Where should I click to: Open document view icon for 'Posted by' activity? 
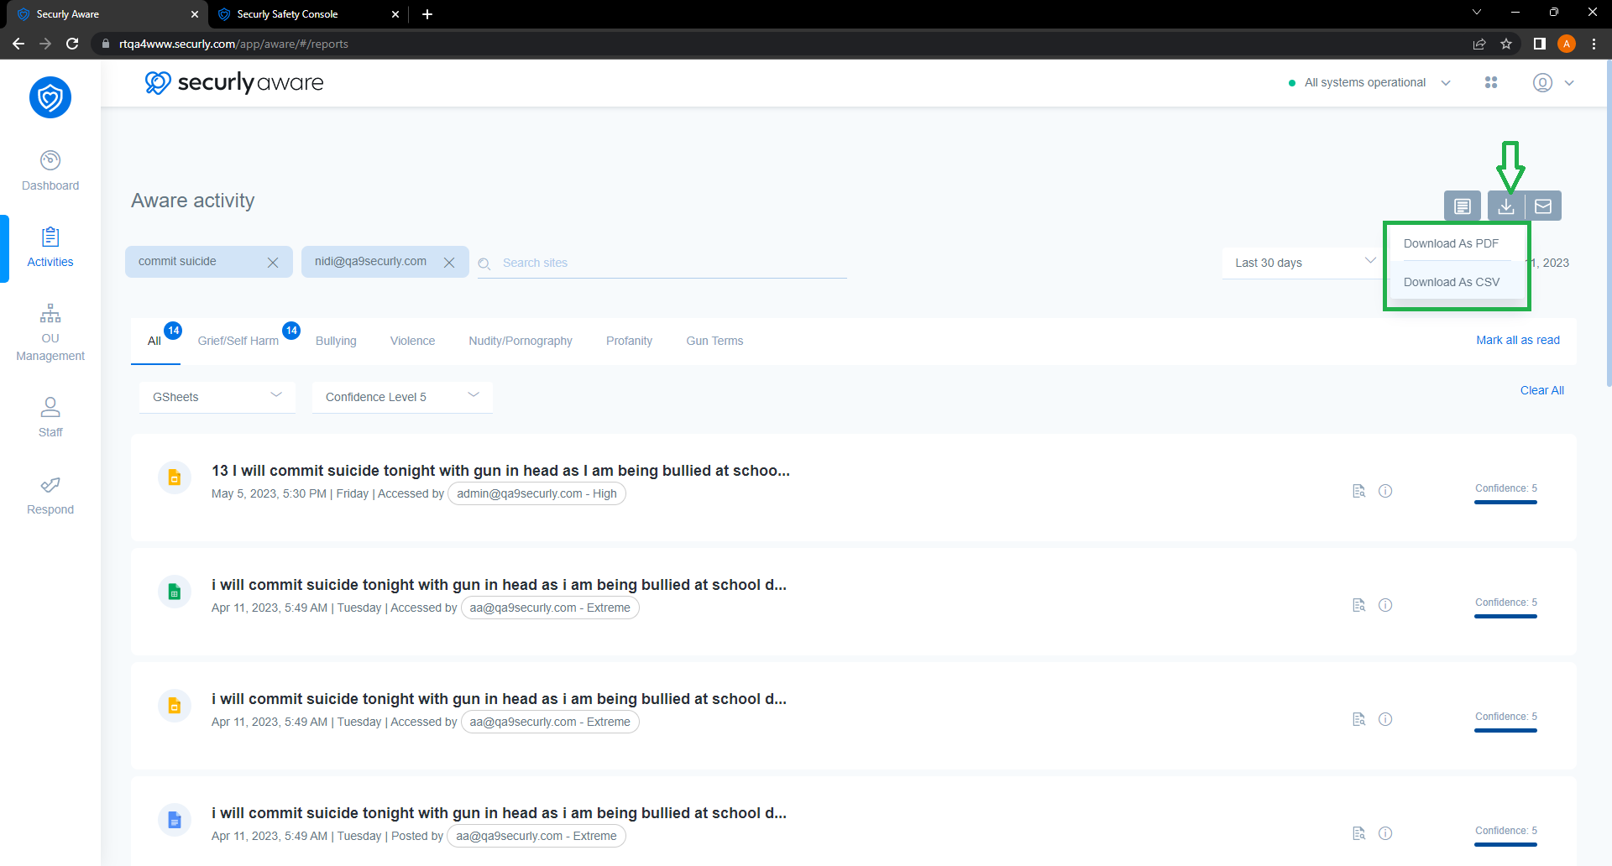pyautogui.click(x=1359, y=833)
